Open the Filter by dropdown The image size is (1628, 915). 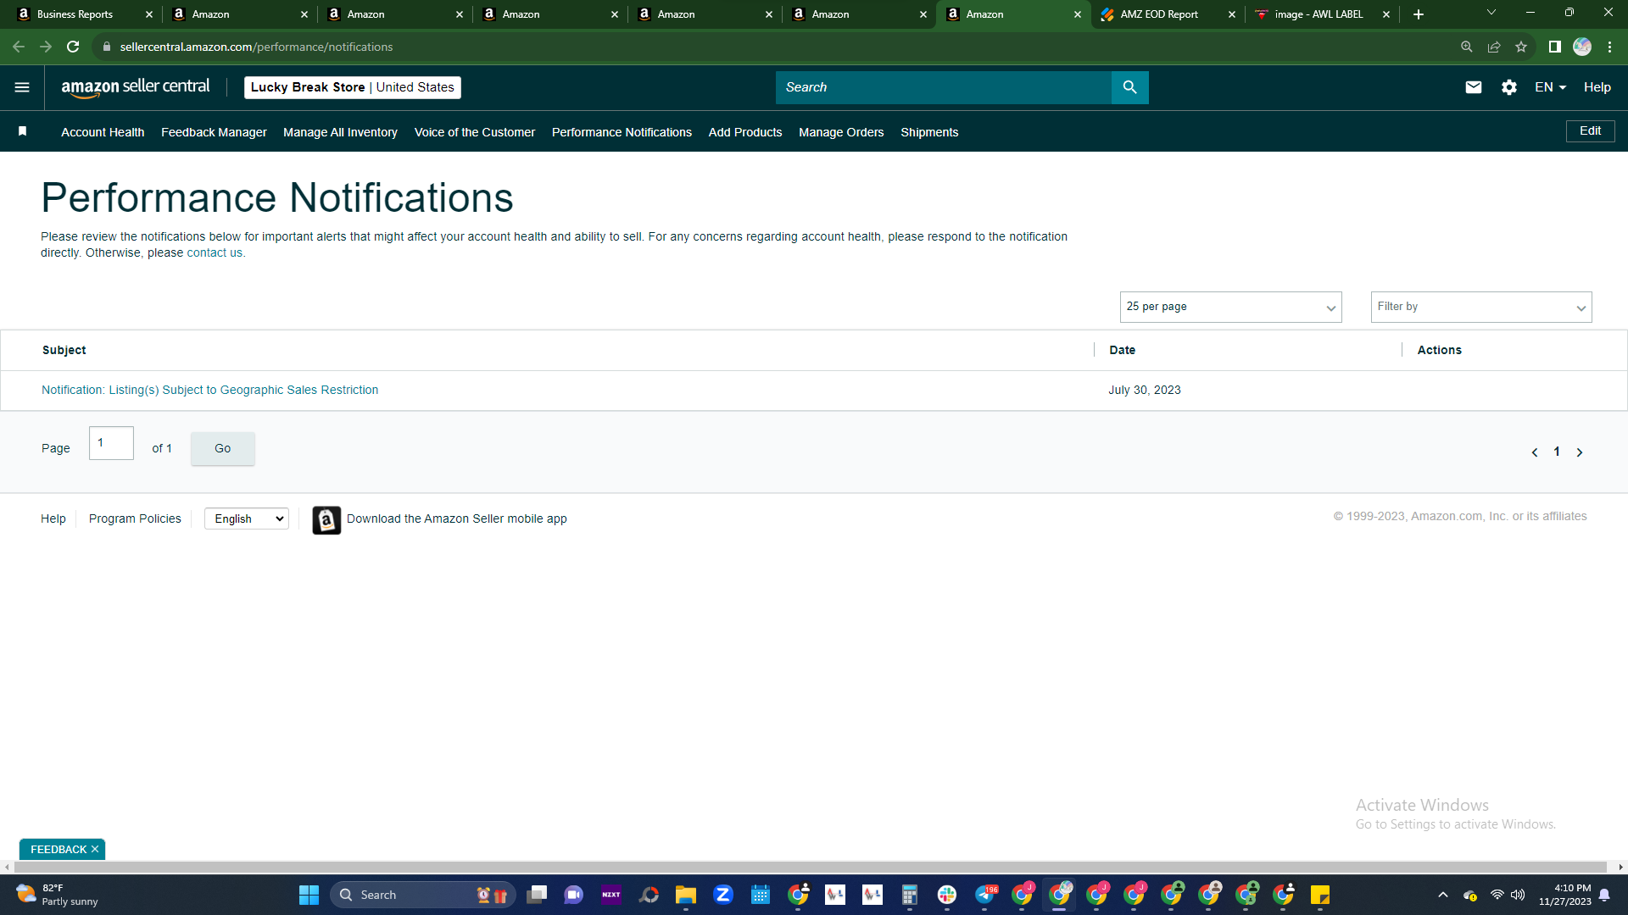click(1480, 307)
